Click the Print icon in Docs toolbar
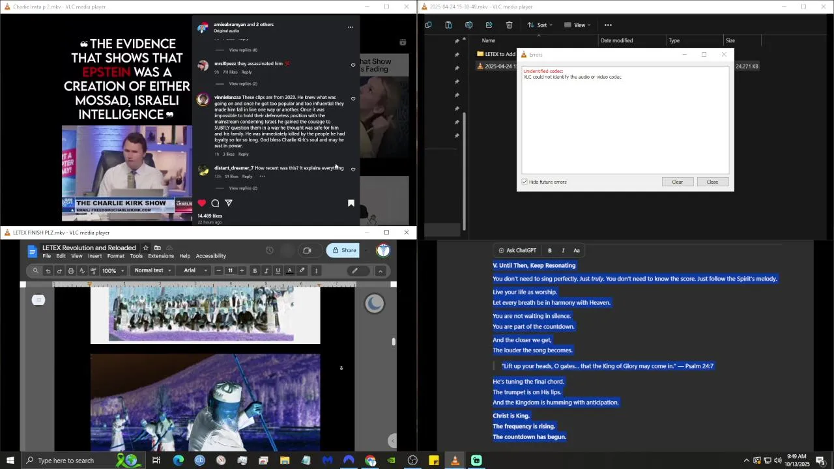Screen dimensions: 834x469 pos(71,271)
